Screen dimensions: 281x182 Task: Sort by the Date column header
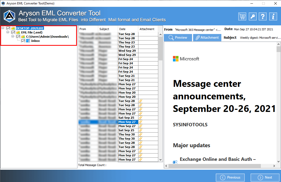(128, 29)
